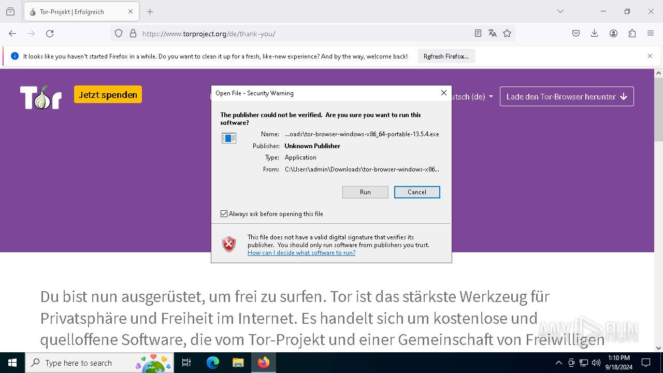The image size is (663, 373).
Task: Click the application file icon in dialog
Action: [229, 138]
